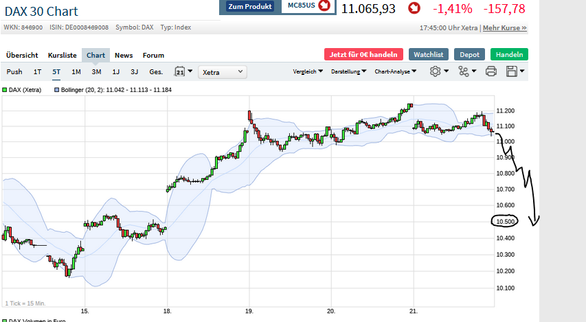Switch to the Kursliste tab
Viewport: 586px width, 322px height.
62,55
